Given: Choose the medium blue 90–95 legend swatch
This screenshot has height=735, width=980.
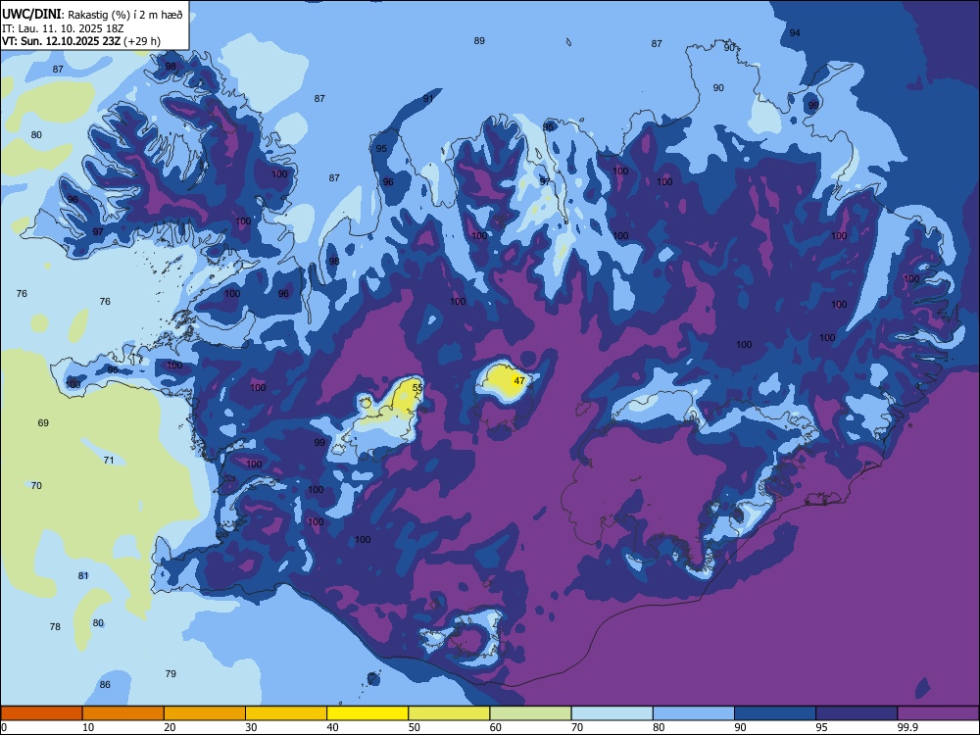Looking at the screenshot, I should tap(775, 713).
